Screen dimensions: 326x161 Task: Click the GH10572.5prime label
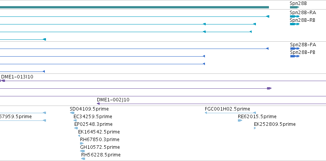pos(100,147)
